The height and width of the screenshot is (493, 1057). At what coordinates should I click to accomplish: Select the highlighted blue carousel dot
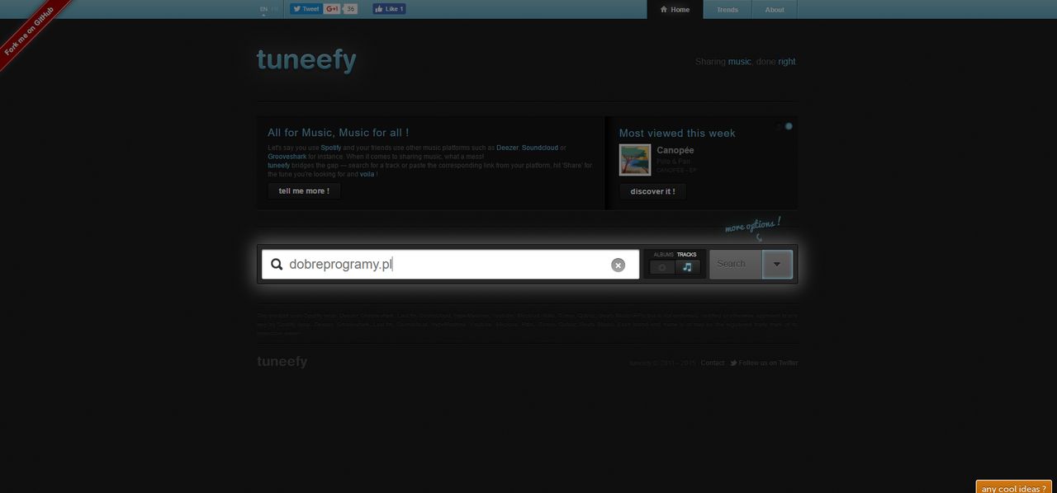(789, 126)
